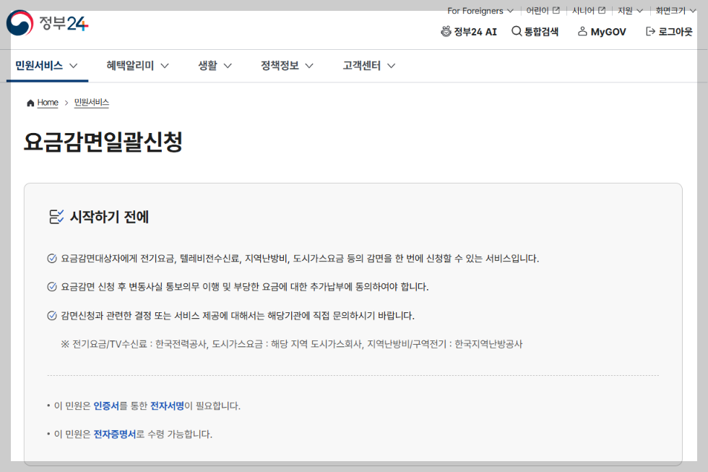Viewport: 708px width, 472px height.
Task: Click breadcrumb arrow separator after Home
Action: click(66, 103)
